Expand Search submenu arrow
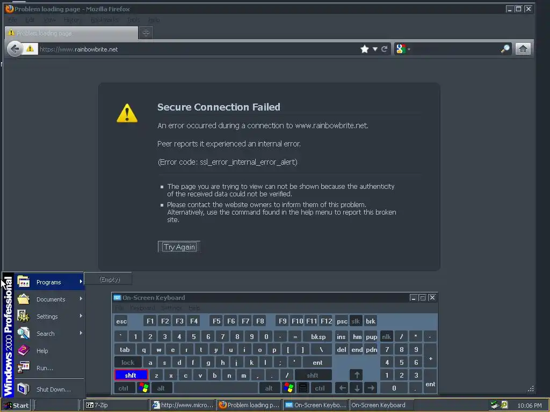Image resolution: width=550 pixels, height=412 pixels. point(81,333)
